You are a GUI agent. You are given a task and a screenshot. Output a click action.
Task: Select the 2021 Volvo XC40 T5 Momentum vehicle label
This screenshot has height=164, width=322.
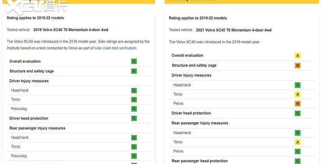[x=234, y=30]
